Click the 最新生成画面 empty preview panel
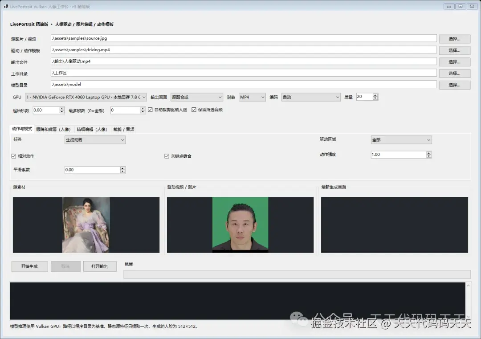This screenshot has height=339, width=481. click(395, 225)
